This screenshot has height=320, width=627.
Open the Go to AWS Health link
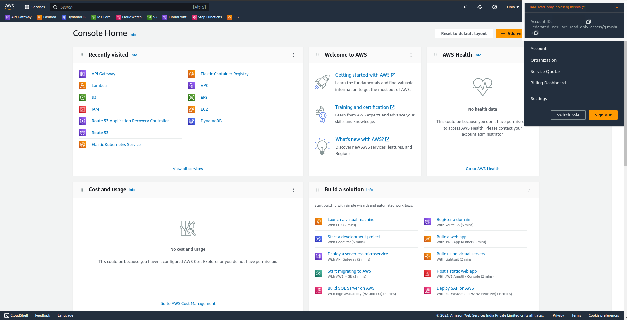(x=483, y=169)
